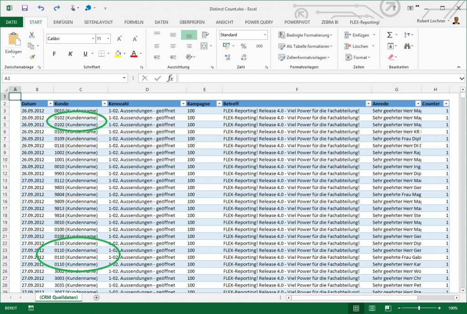Open the borders button in Schriftart group

(102, 54)
